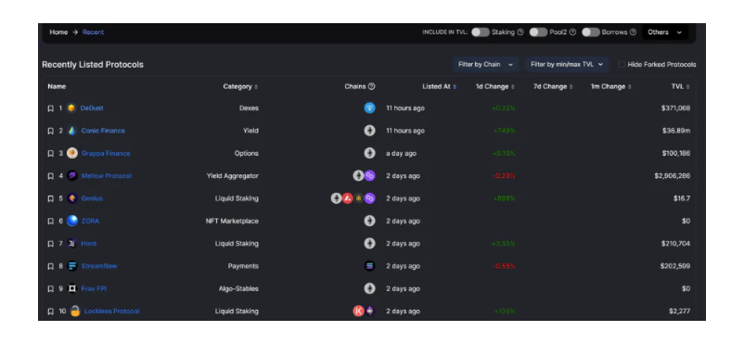Click the Conic Finance logo icon
This screenshot has width=744, height=344.
72,131
